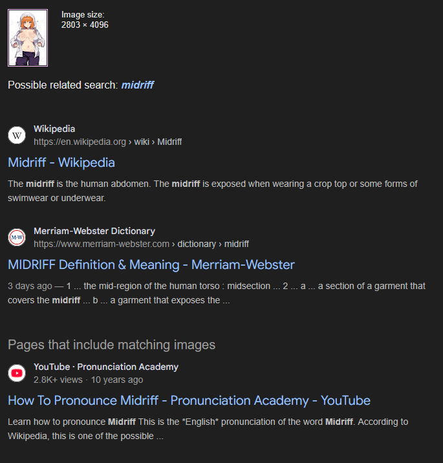Open the italic midriff related search link
The height and width of the screenshot is (463, 443).
[137, 85]
